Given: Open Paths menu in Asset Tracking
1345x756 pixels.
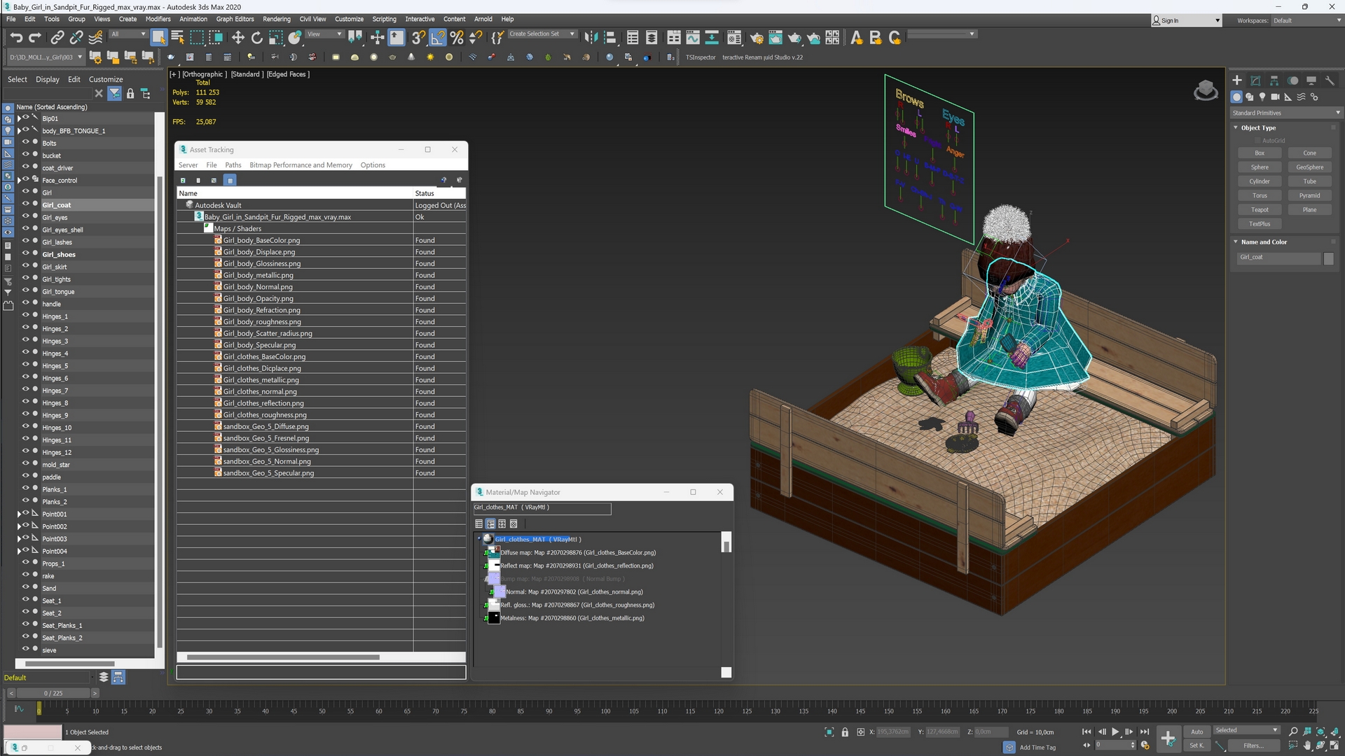Looking at the screenshot, I should click(233, 165).
